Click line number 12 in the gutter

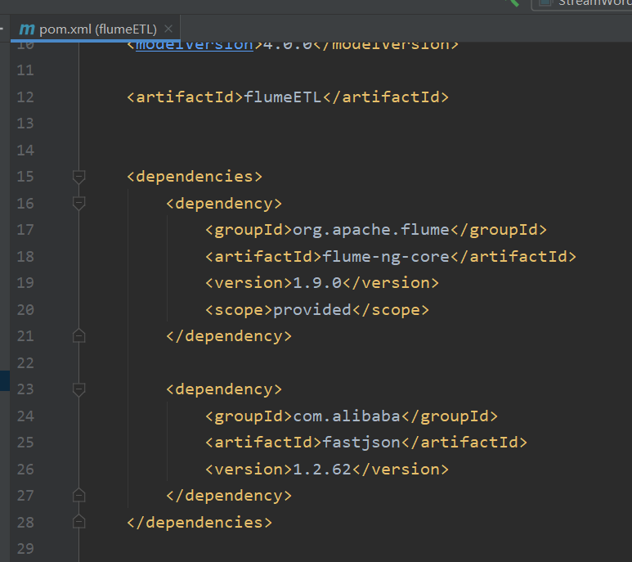point(25,97)
